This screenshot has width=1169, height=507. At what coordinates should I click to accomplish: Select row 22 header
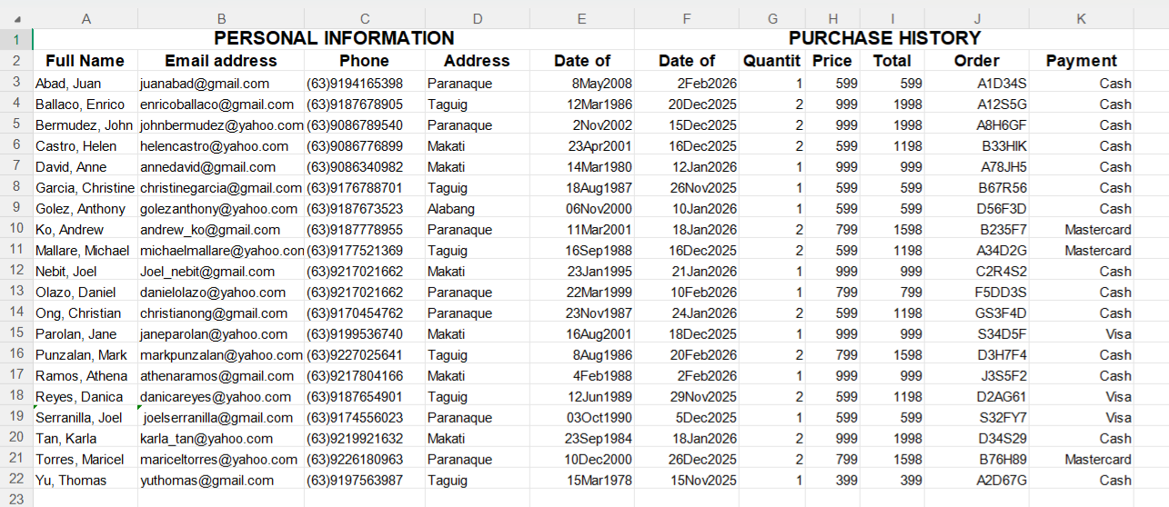16,480
